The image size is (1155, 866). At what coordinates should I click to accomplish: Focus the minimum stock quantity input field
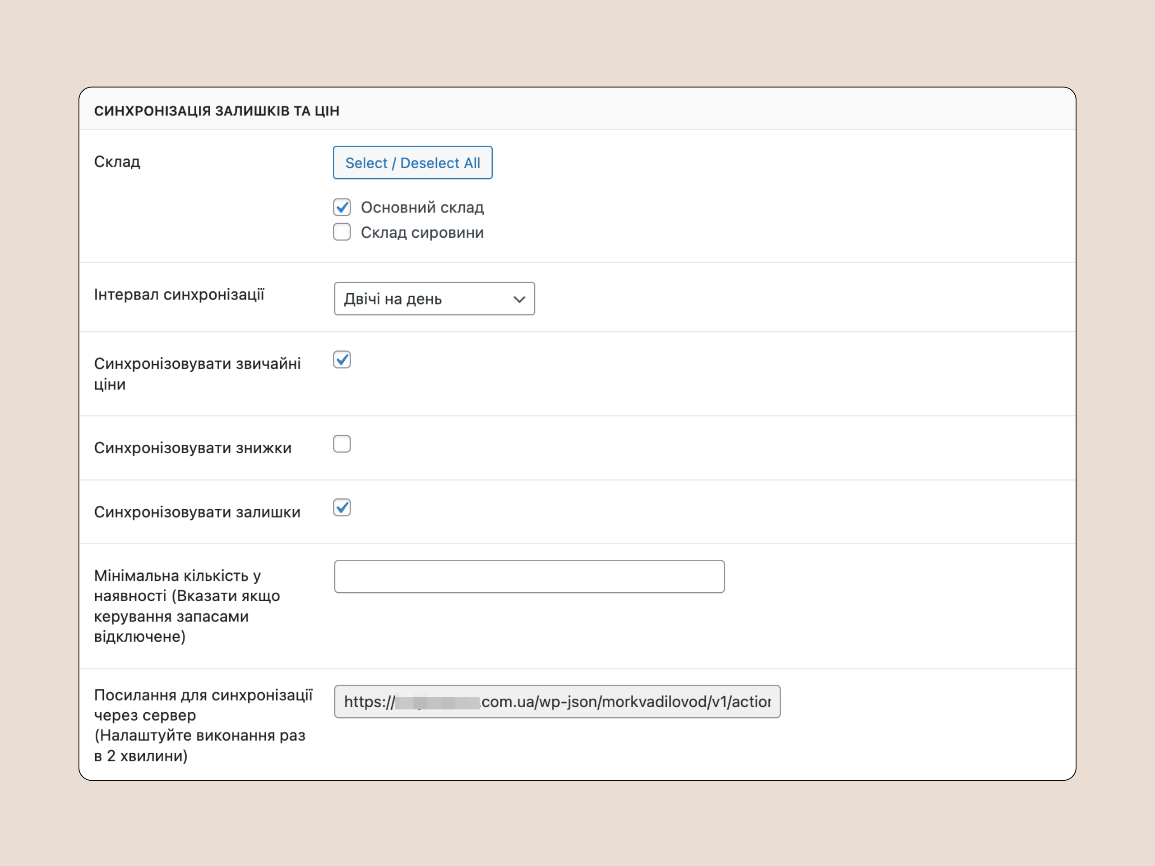pyautogui.click(x=529, y=576)
